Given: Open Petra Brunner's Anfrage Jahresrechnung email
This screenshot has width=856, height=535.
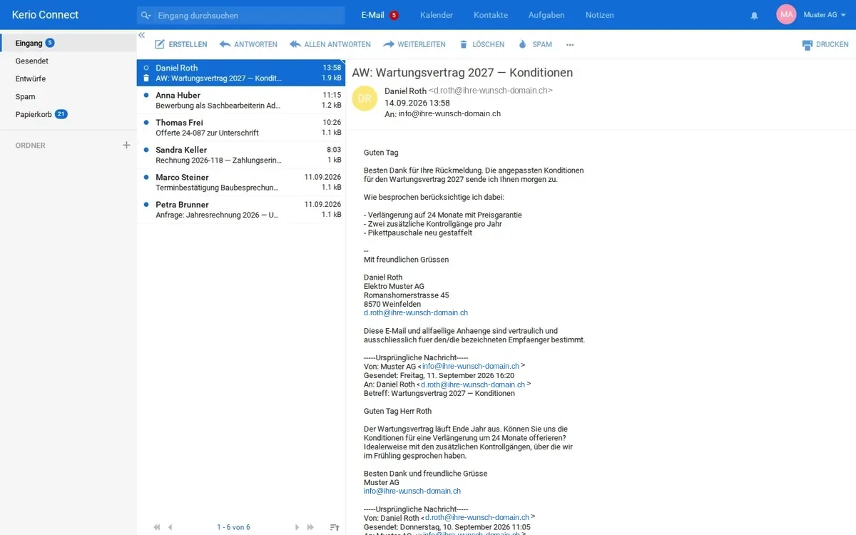Looking at the screenshot, I should 241,209.
